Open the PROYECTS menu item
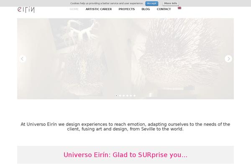The width and height of the screenshot is (251, 167). 127,9
